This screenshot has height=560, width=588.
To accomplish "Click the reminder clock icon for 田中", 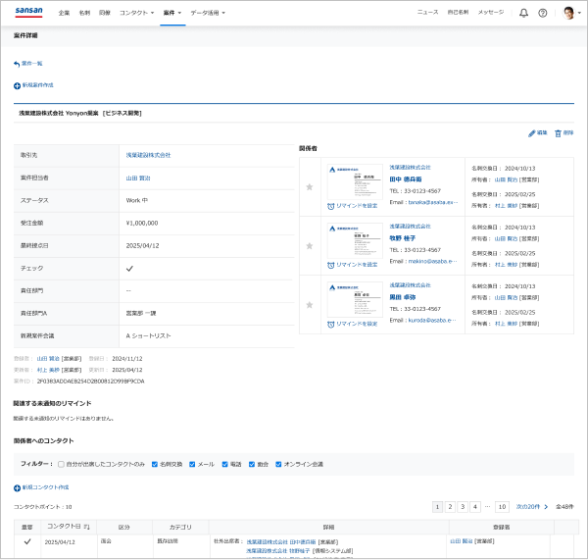I will click(x=331, y=206).
